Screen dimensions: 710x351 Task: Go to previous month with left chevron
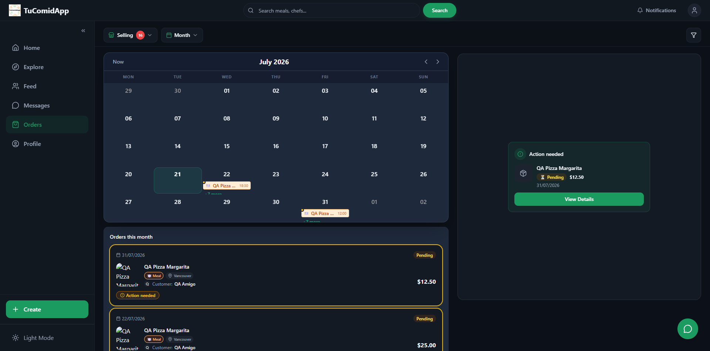(x=426, y=62)
